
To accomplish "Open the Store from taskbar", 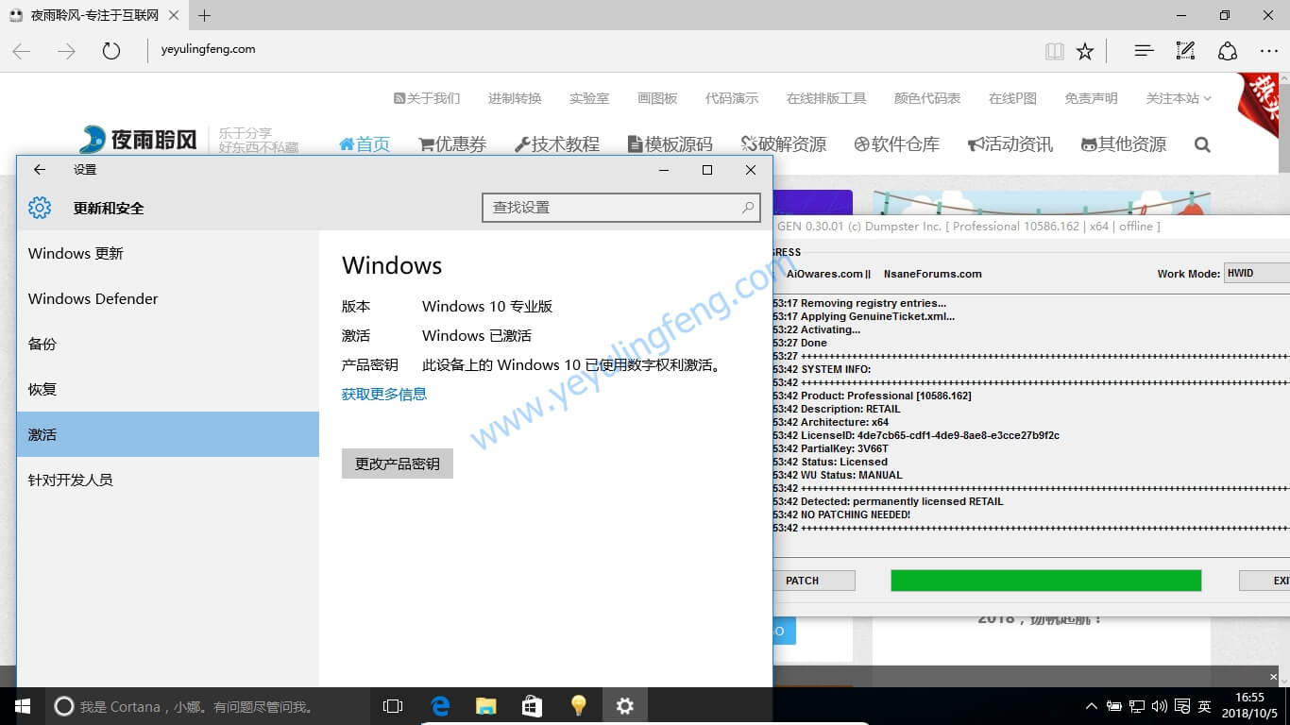I will pos(533,706).
